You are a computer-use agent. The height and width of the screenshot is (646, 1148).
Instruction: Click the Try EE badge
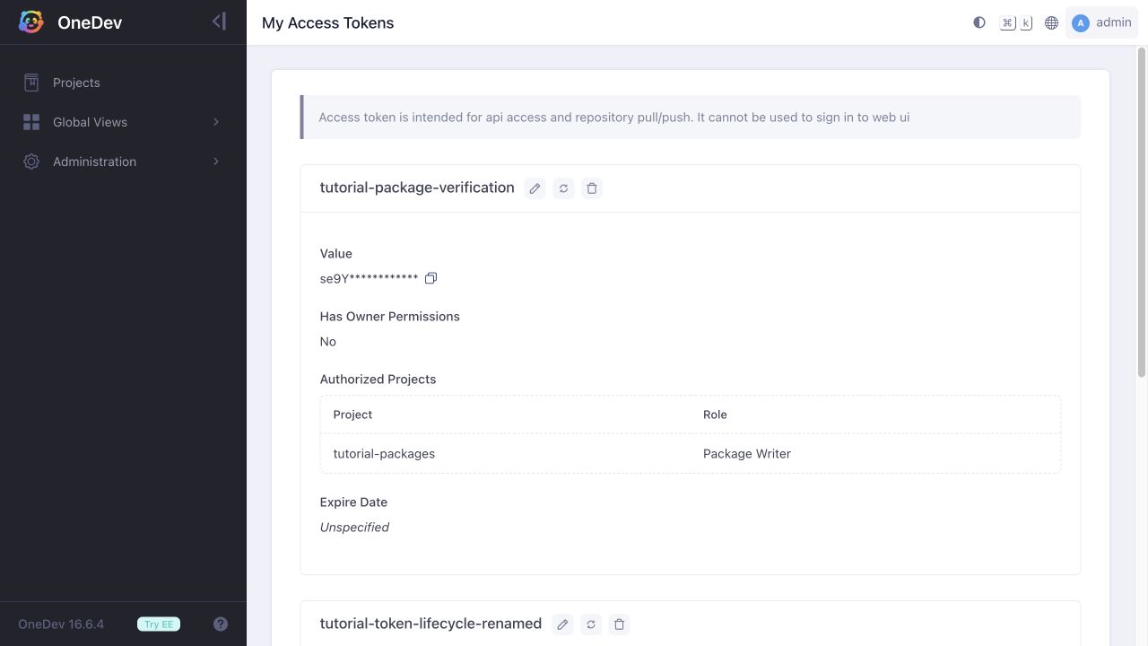pyautogui.click(x=159, y=624)
